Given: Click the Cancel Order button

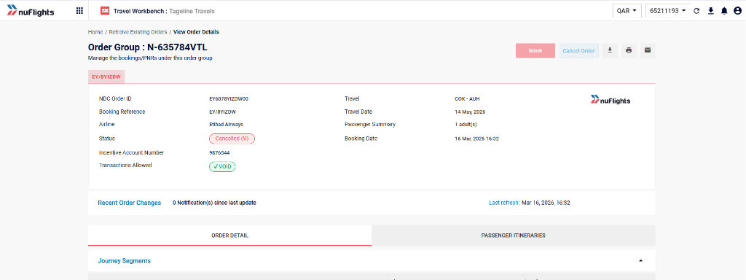Looking at the screenshot, I should click(578, 50).
